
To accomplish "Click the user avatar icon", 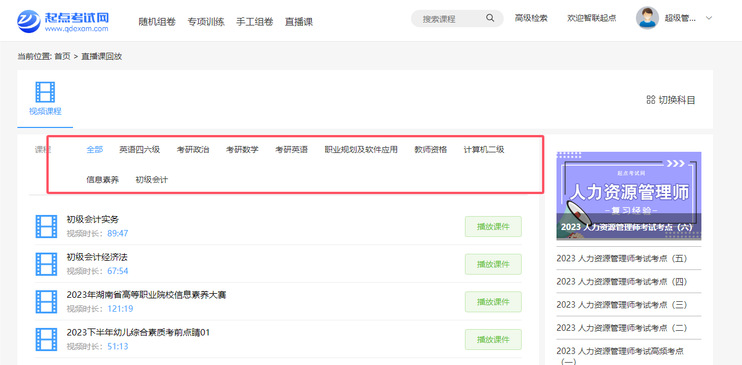I will tap(647, 18).
